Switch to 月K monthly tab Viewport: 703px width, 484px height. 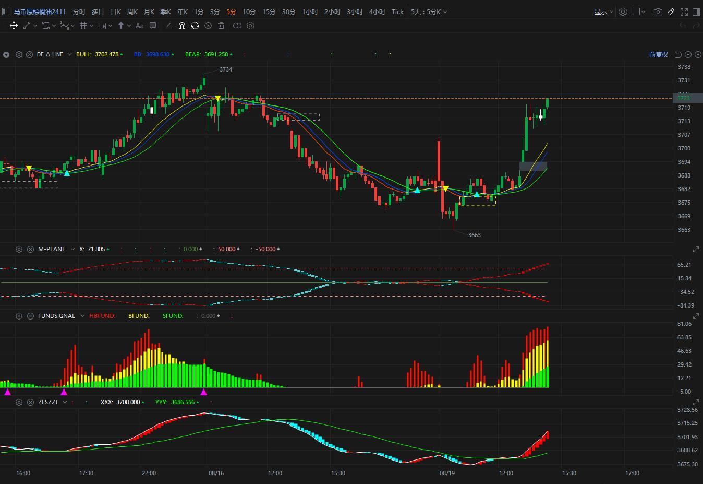point(149,11)
